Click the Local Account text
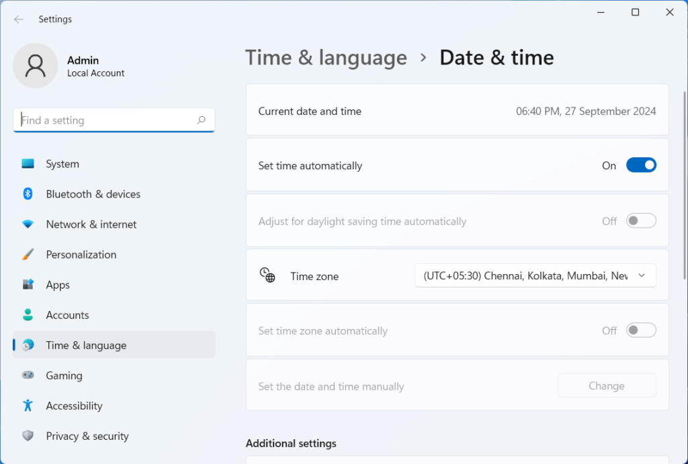The height and width of the screenshot is (464, 688). point(95,73)
